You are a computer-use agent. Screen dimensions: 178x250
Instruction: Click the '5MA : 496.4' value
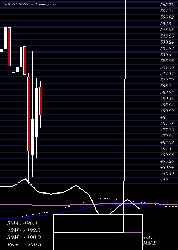coord(22,223)
